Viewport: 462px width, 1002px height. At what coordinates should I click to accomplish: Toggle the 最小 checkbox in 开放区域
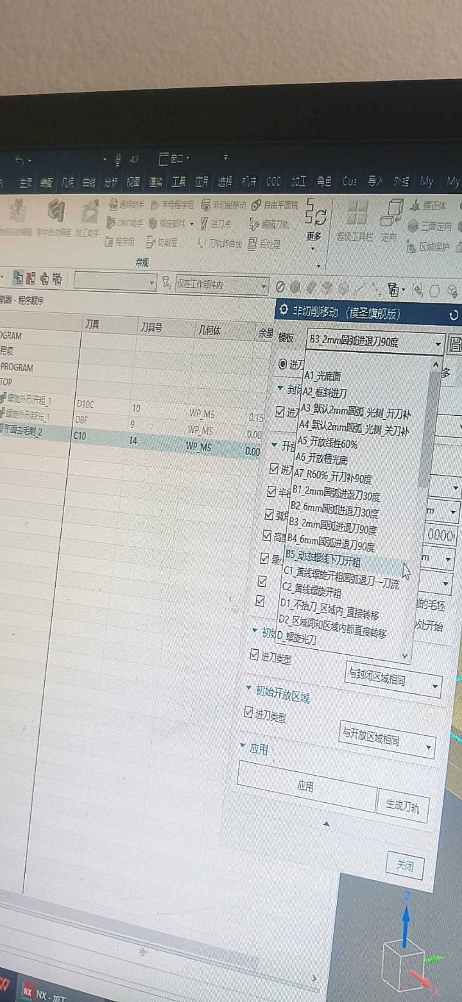pos(264,558)
